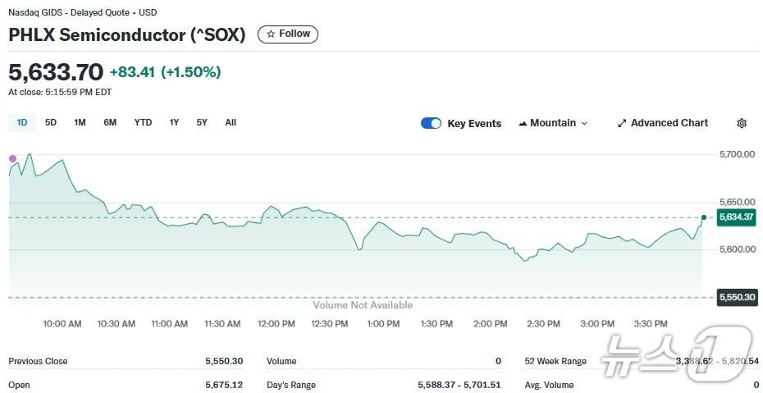Switch to the 5D time range
763x393 pixels.
tap(51, 123)
